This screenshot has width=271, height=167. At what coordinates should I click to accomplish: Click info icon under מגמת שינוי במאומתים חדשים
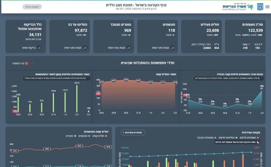(262, 78)
